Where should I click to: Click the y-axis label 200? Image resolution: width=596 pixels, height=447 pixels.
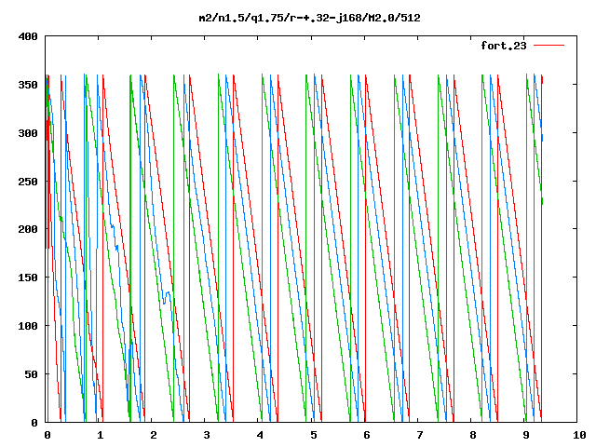point(28,229)
